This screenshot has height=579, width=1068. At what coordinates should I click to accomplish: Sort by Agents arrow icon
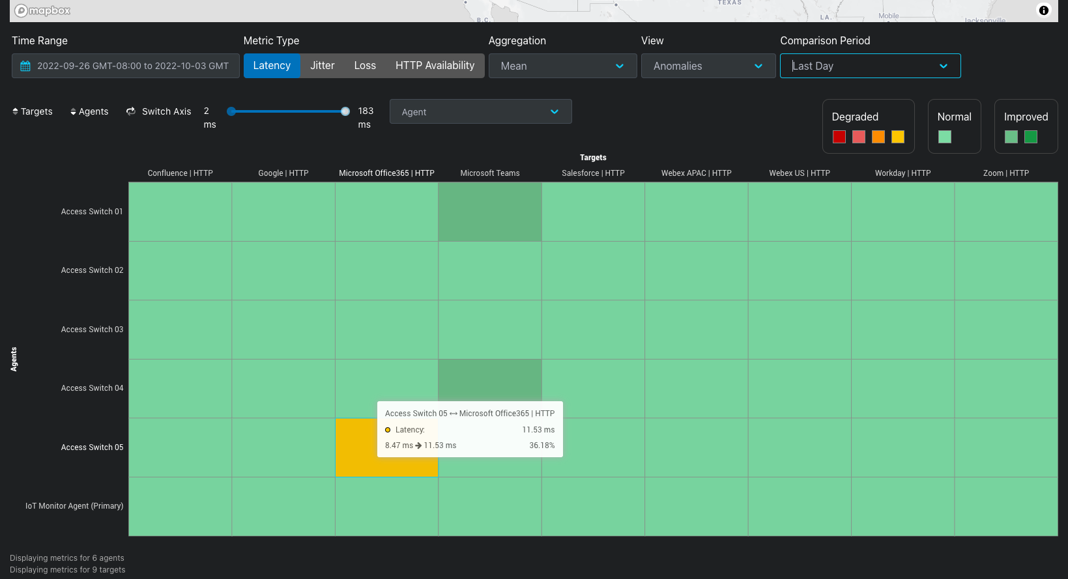coord(73,112)
